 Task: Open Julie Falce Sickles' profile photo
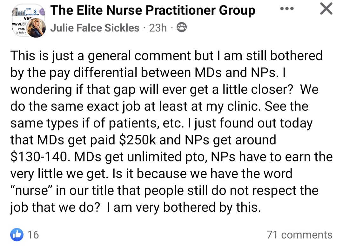[x=36, y=28]
